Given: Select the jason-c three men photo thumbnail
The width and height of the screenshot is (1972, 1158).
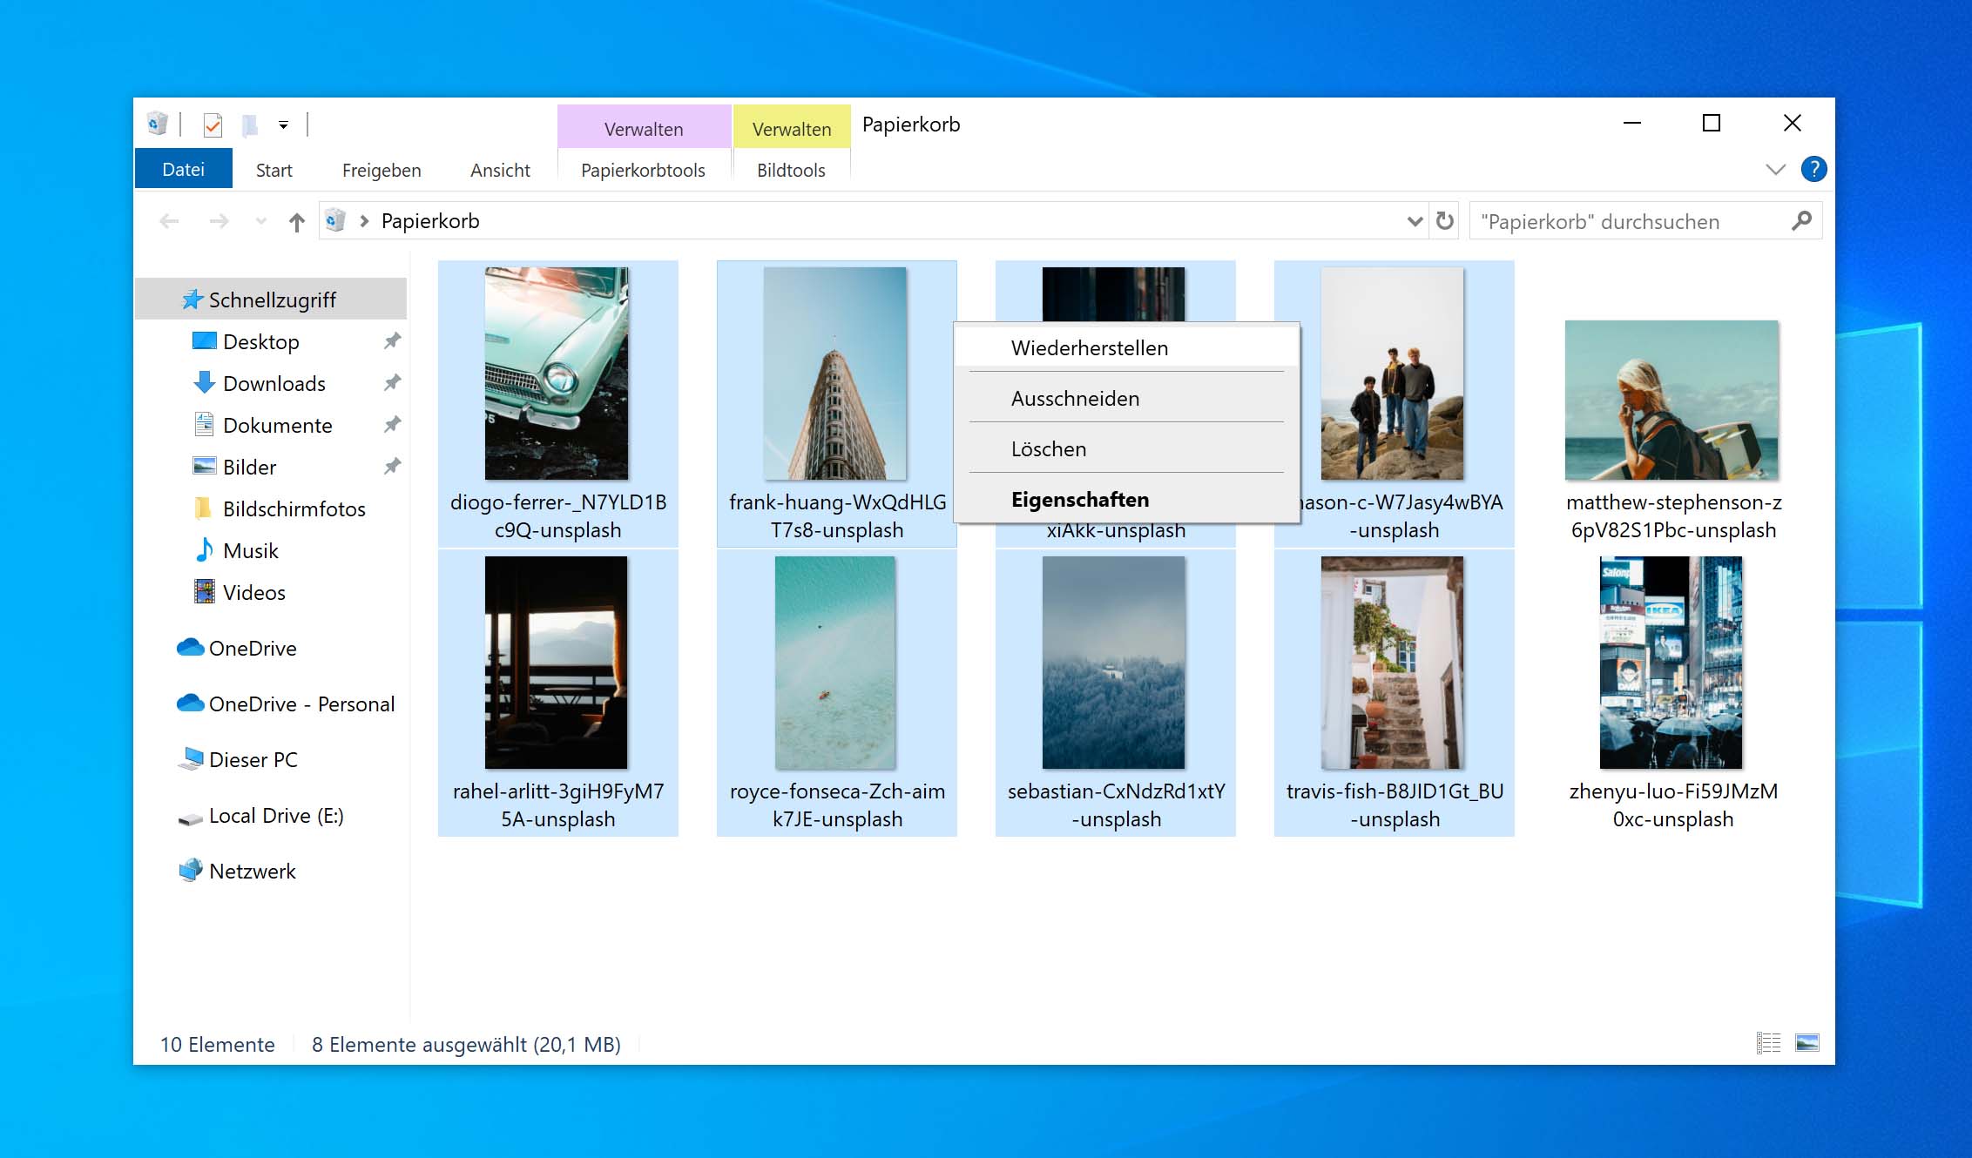Looking at the screenshot, I should click(1393, 374).
